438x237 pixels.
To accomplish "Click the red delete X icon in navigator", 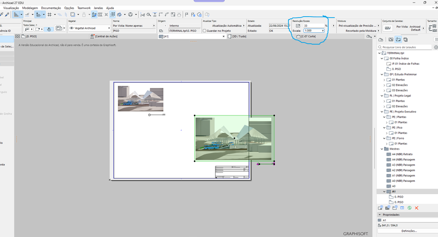I will (417, 208).
